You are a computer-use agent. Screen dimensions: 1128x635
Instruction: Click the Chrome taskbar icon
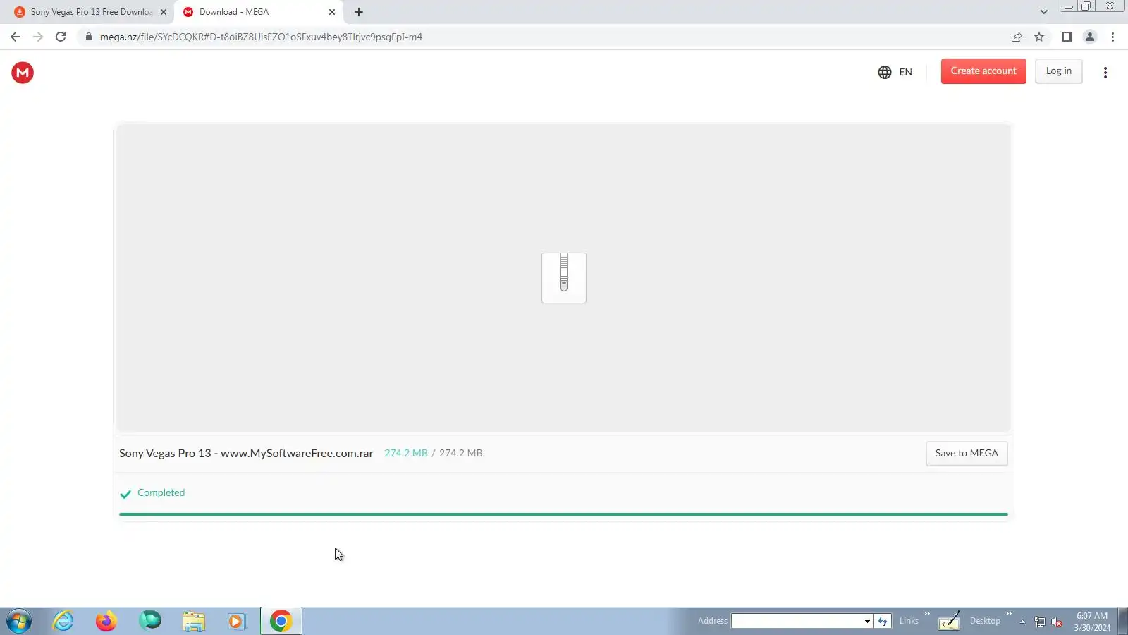tap(281, 621)
